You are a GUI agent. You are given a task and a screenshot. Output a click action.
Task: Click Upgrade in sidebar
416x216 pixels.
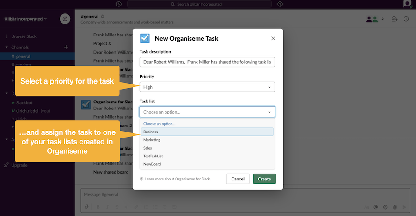point(19,165)
